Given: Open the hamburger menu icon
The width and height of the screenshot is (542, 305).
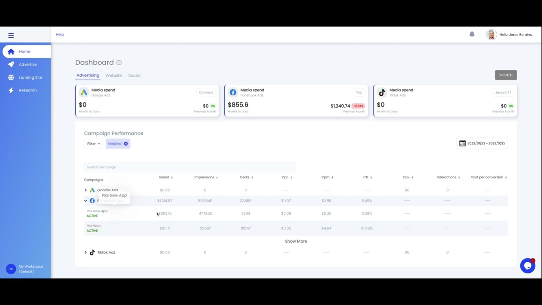Looking at the screenshot, I should pos(11,36).
